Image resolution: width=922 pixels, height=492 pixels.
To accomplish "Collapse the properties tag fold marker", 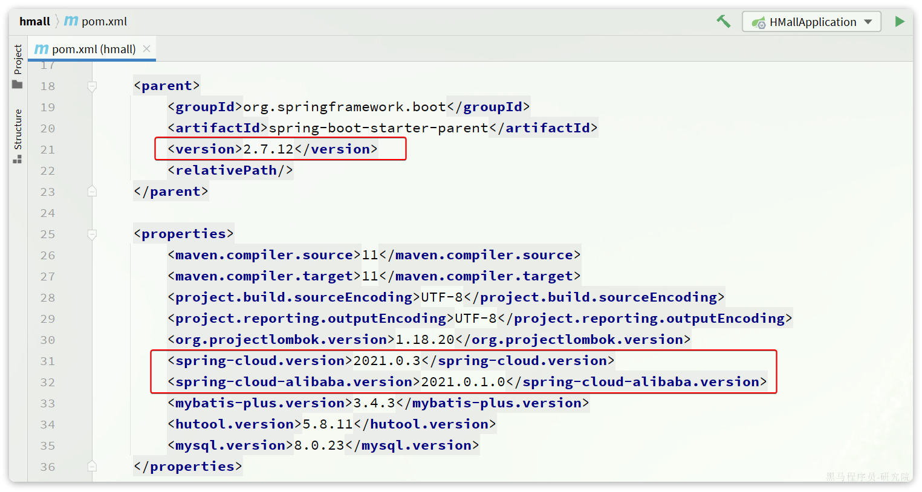I will (92, 235).
